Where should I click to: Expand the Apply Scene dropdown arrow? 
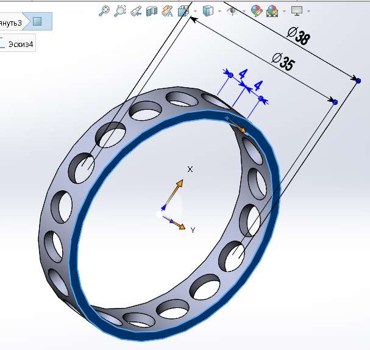pyautogui.click(x=284, y=11)
